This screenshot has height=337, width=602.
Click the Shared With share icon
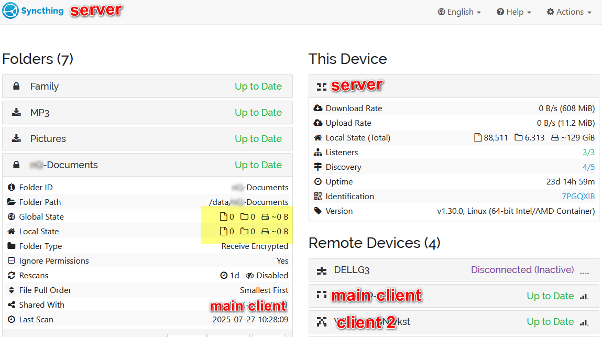pos(12,305)
